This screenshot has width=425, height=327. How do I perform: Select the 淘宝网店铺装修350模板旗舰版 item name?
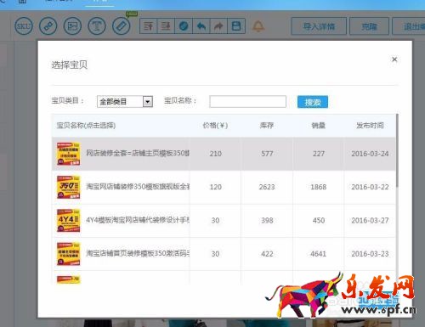point(138,187)
